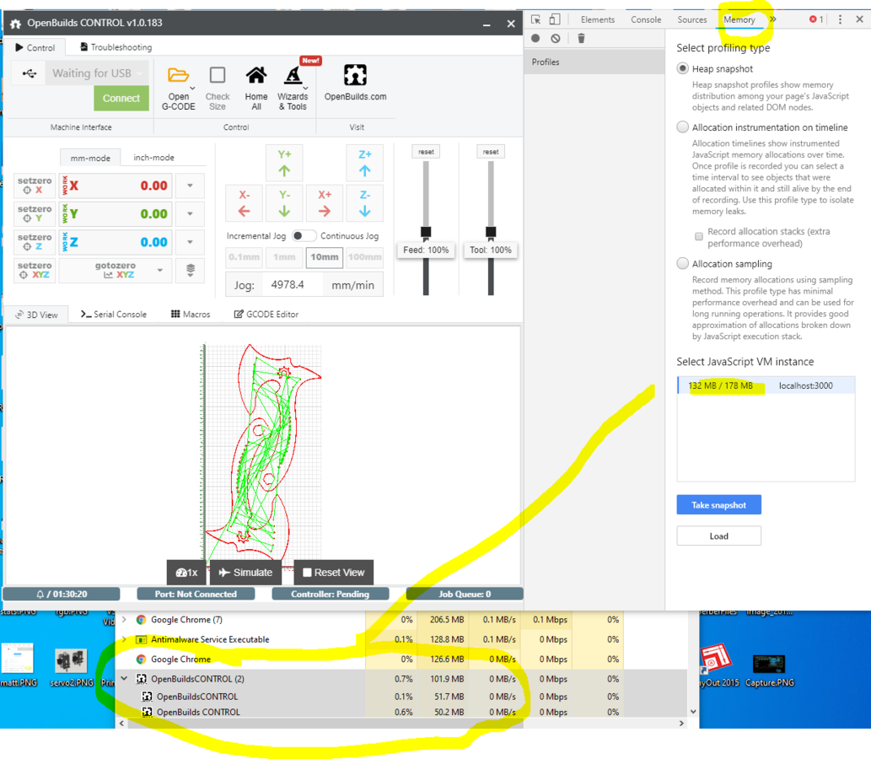871x759 pixels.
Task: Jog left with the X- arrow
Action: tap(244, 203)
